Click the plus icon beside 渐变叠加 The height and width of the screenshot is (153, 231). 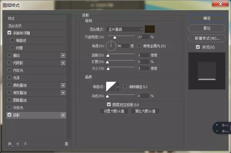63,93
